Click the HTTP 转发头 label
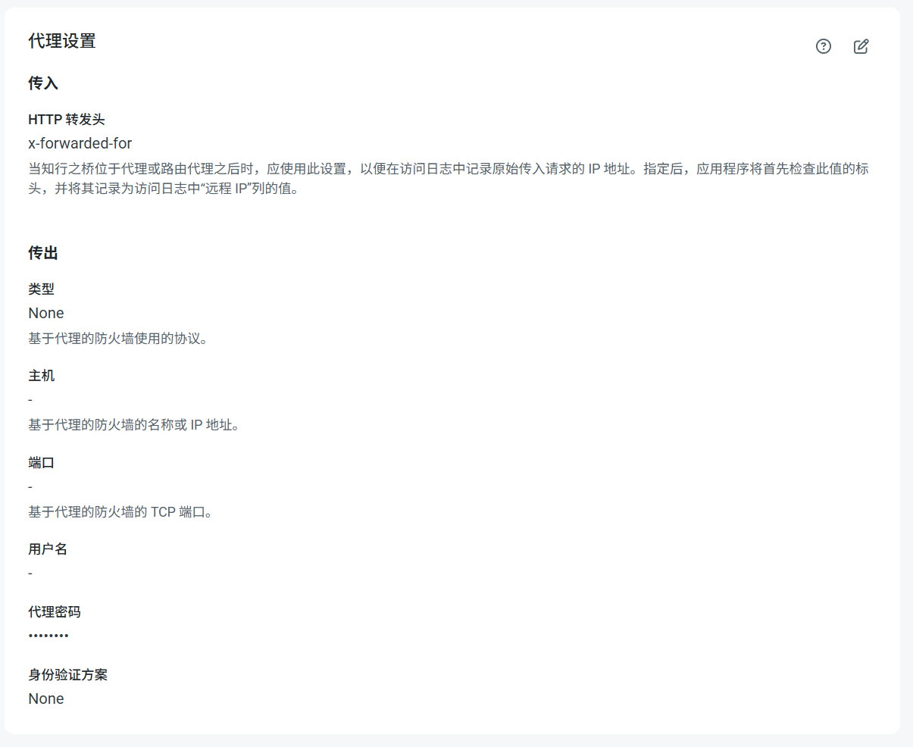Screen dimensions: 913x747 tap(67, 120)
